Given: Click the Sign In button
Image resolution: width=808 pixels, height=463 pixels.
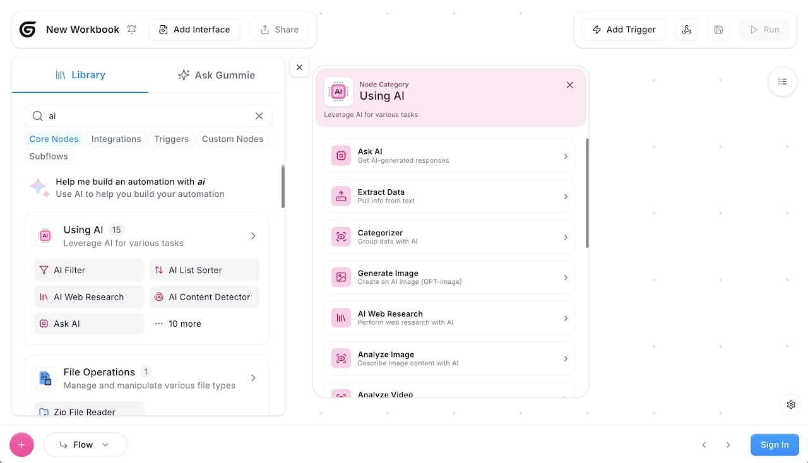Looking at the screenshot, I should click(x=775, y=445).
